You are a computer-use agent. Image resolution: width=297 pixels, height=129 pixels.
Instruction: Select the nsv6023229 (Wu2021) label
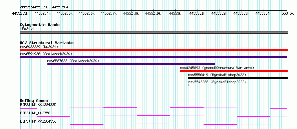(x=39, y=47)
